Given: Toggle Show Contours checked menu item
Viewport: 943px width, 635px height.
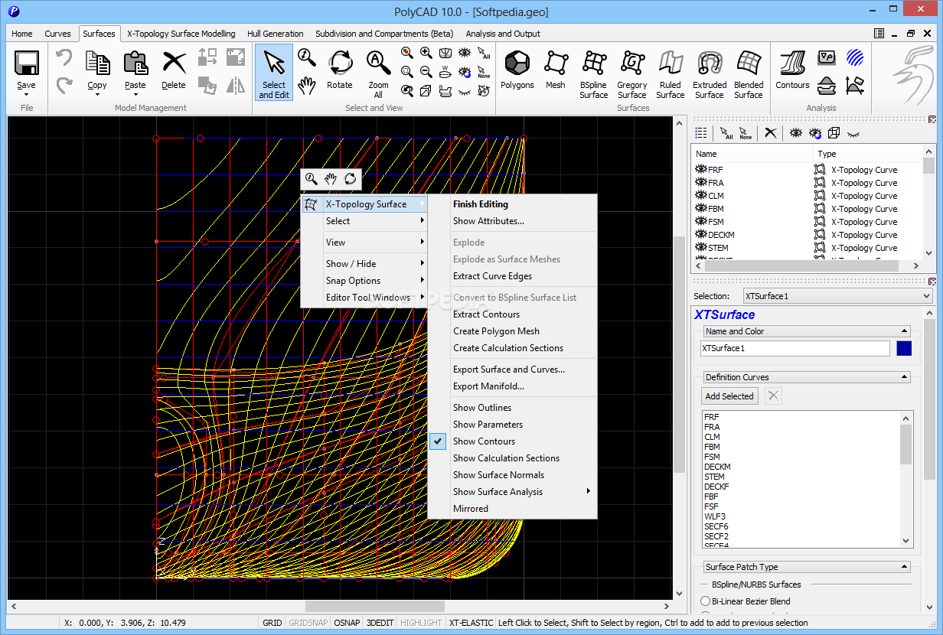Looking at the screenshot, I should (512, 441).
